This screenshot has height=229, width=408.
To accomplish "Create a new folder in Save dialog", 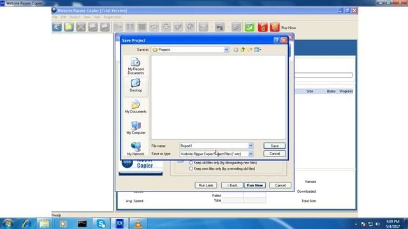I will click(x=250, y=50).
